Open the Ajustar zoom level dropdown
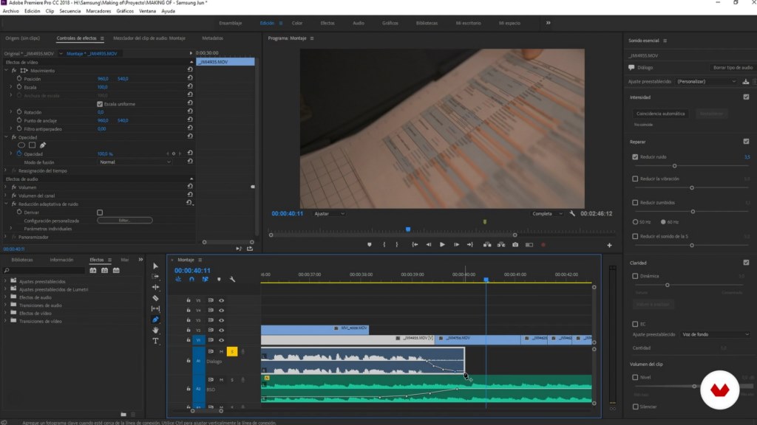 328,214
